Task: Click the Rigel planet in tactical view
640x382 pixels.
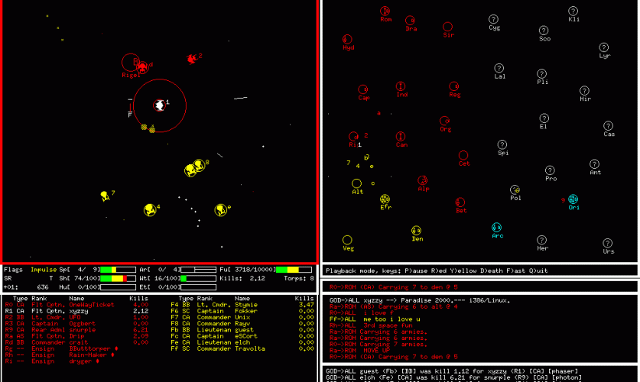Action: click(131, 63)
